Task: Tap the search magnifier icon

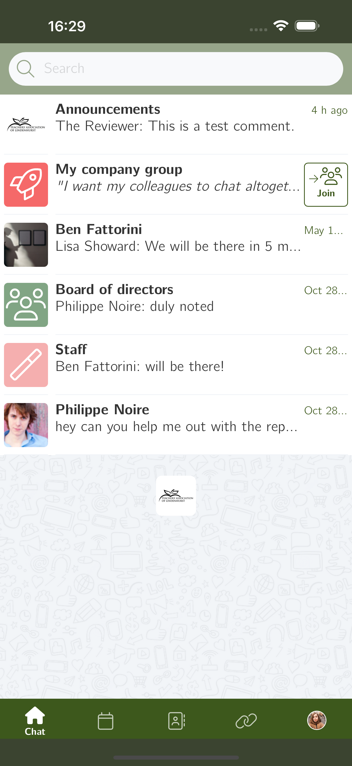Action: point(25,69)
